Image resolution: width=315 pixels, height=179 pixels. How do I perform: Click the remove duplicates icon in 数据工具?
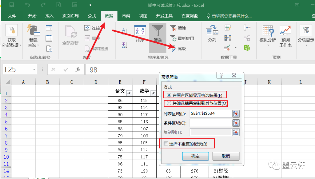(x=228, y=38)
